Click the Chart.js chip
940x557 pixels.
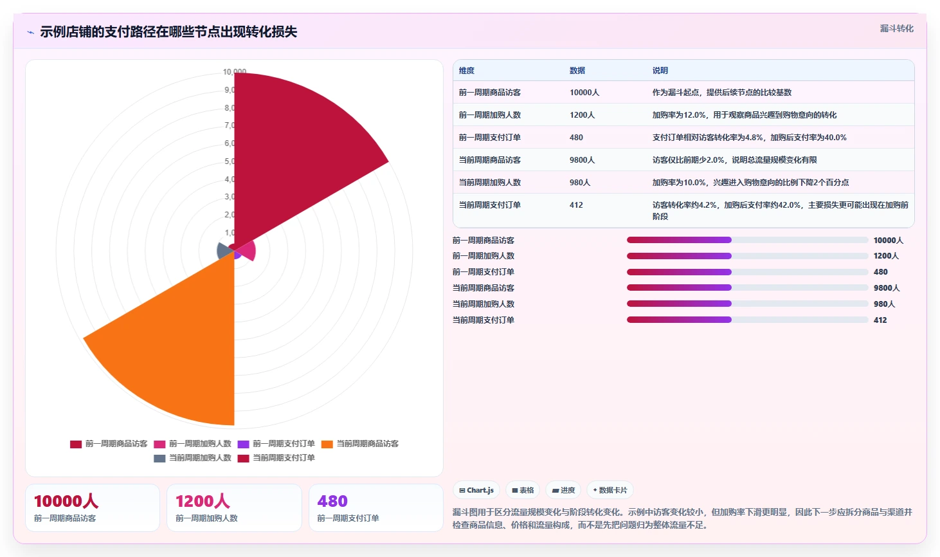click(476, 490)
